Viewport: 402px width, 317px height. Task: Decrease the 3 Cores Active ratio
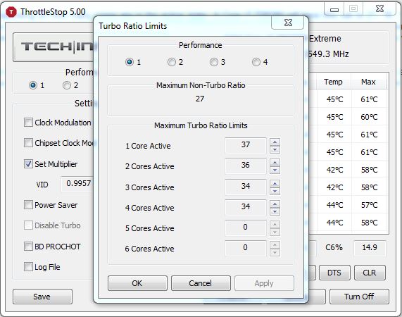click(275, 191)
